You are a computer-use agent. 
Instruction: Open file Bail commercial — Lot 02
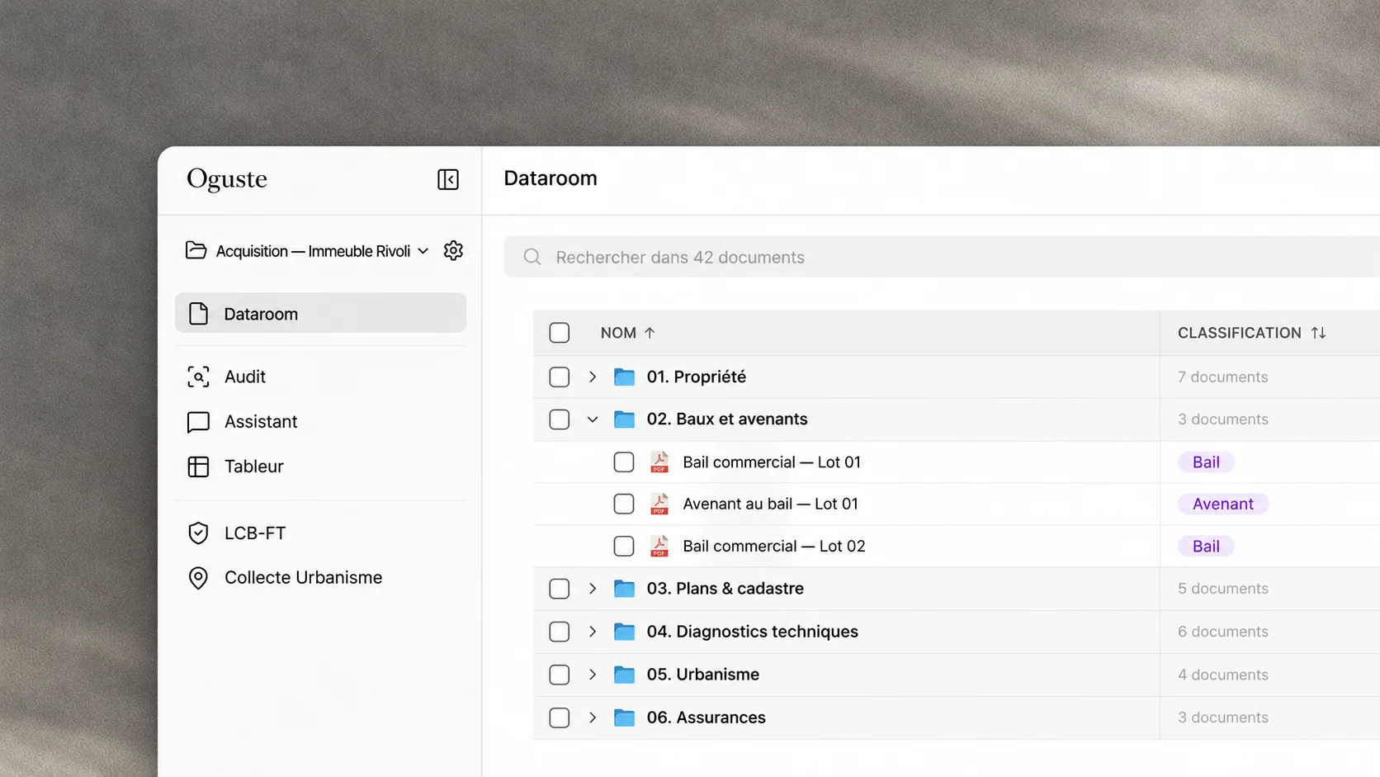(x=774, y=547)
